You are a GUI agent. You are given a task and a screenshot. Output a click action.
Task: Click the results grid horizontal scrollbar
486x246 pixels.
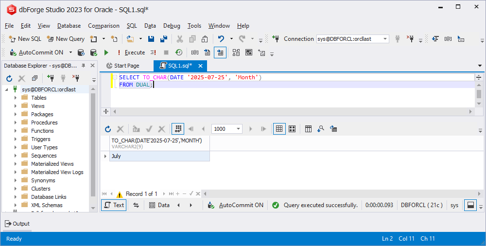(342, 194)
